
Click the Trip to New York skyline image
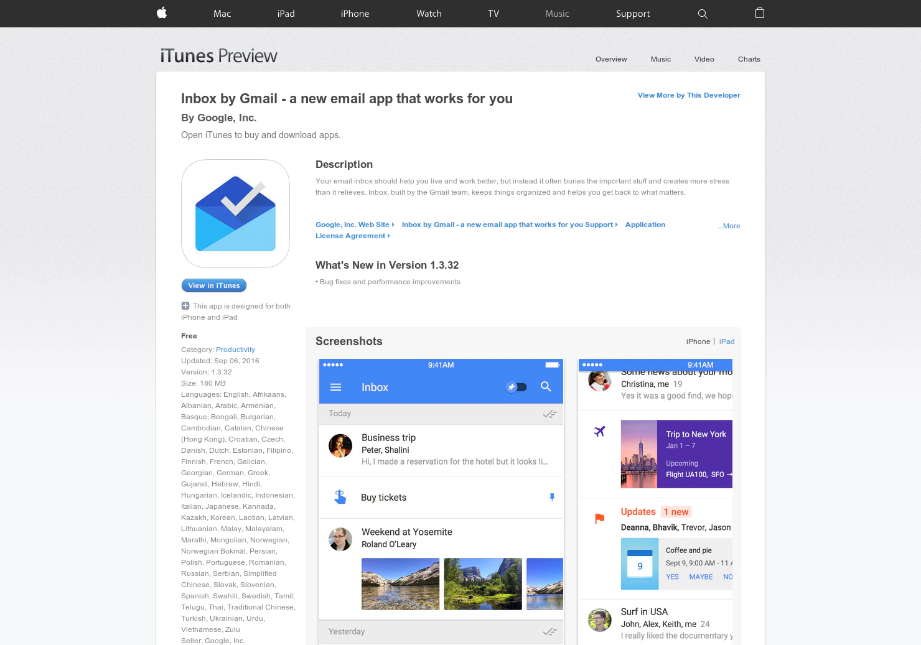click(x=638, y=454)
